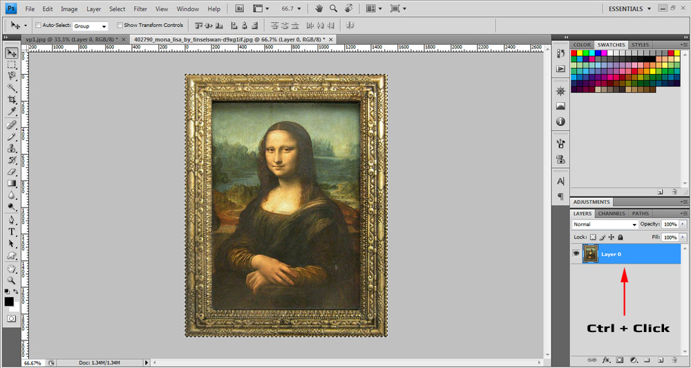Open the Character panel icon
Image resolution: width=691 pixels, height=368 pixels.
(x=560, y=181)
